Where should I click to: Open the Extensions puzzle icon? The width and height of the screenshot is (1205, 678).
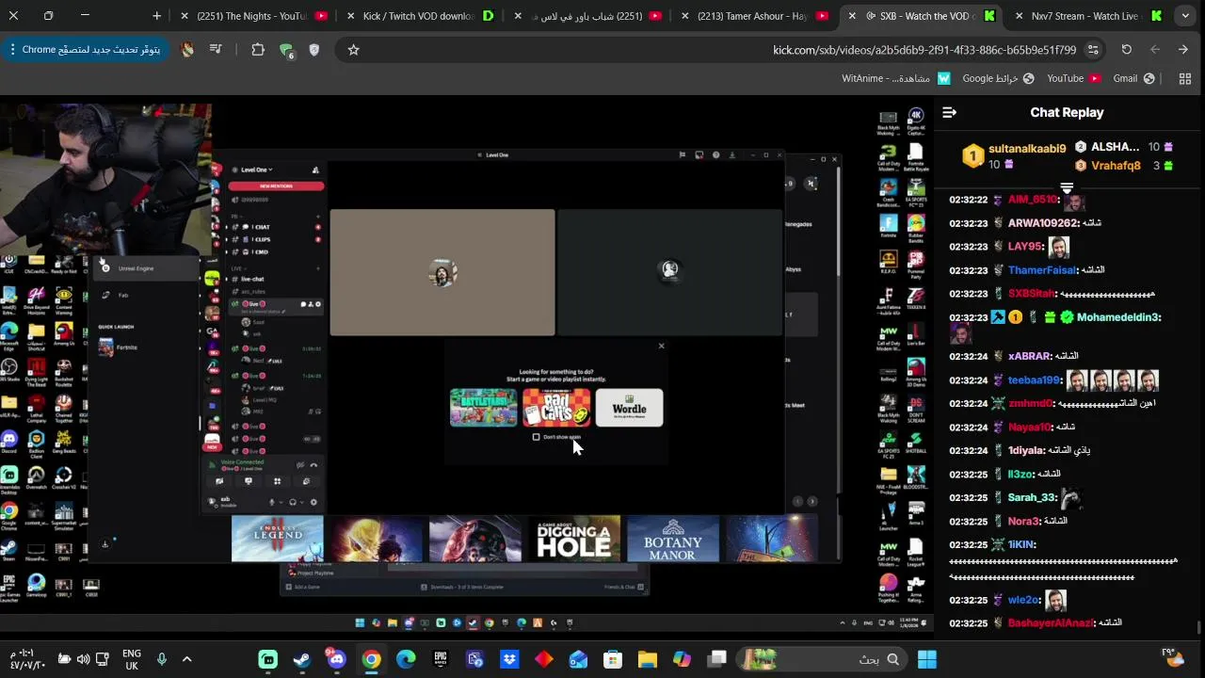258,50
